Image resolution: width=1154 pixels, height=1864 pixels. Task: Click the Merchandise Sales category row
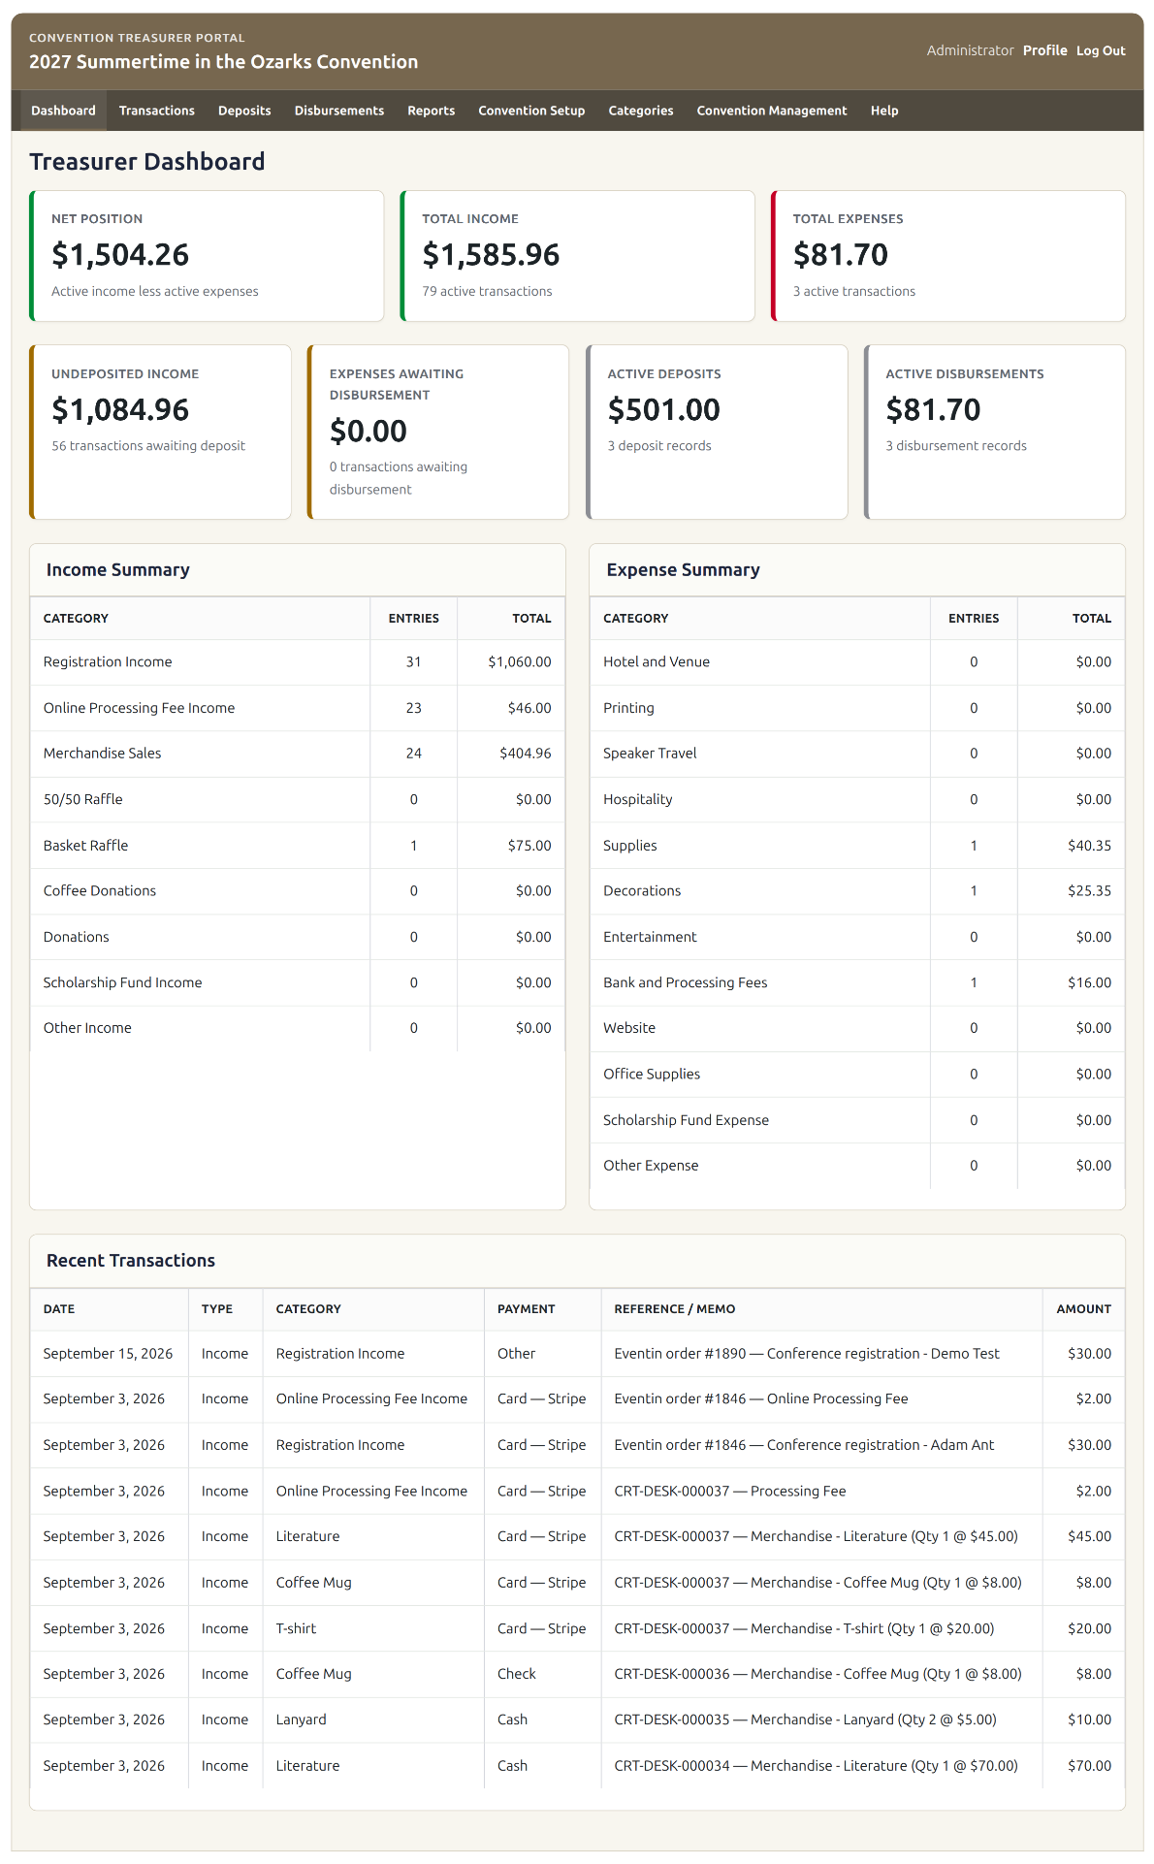point(298,754)
